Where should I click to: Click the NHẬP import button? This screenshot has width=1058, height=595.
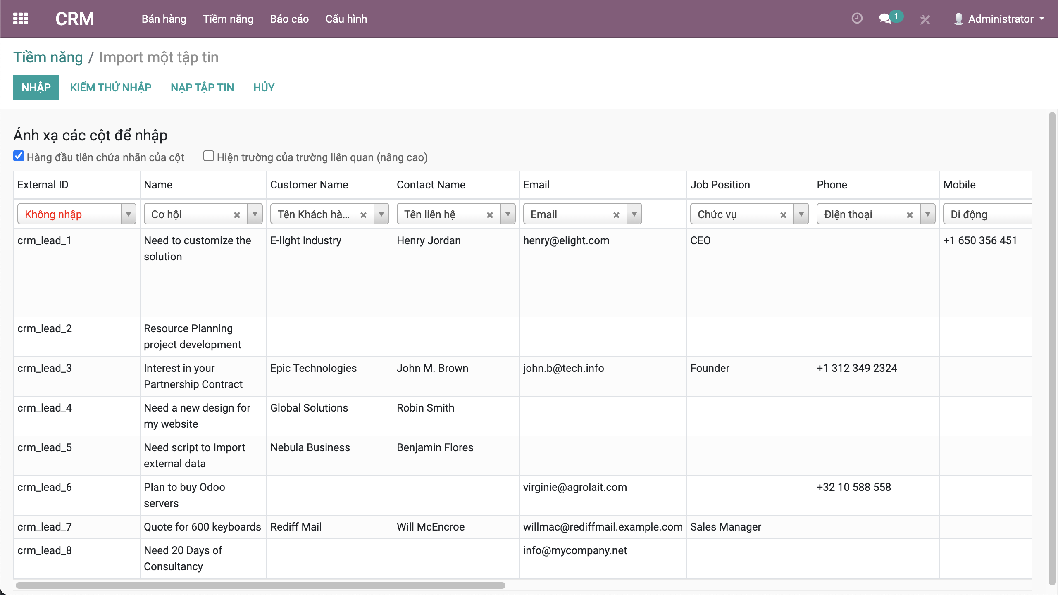coord(36,88)
